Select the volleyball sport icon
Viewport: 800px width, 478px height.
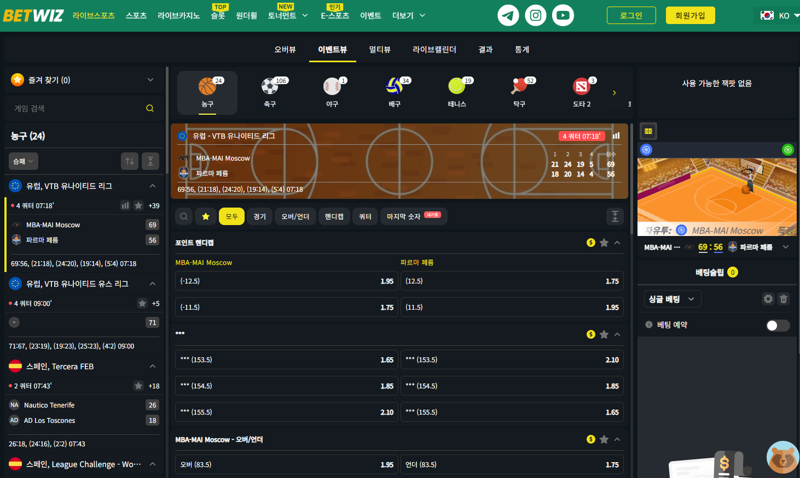tap(394, 86)
